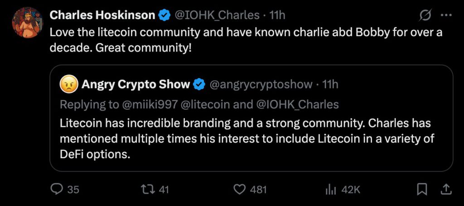The width and height of the screenshot is (464, 206).
Task: Click the quoted tweet's 11h timestamp
Action: pyautogui.click(x=330, y=84)
